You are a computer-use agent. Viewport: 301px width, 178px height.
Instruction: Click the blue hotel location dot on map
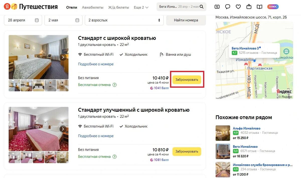click(x=254, y=61)
